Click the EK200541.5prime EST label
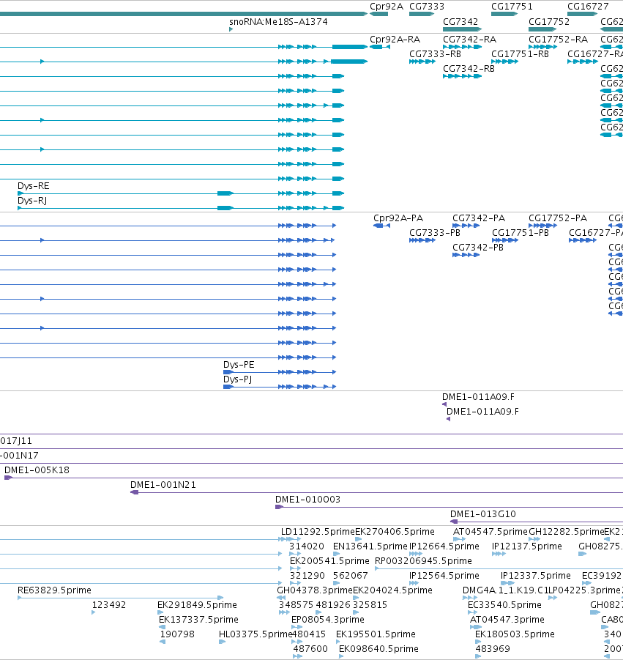 tap(329, 561)
